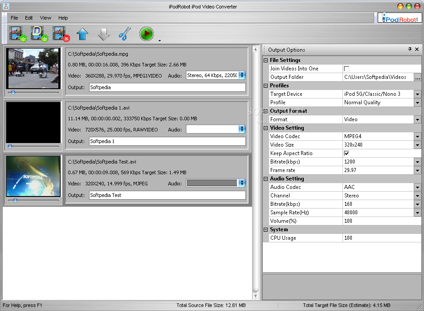Open the audio Bitrate 160 dropdown
424x311 pixels.
pyautogui.click(x=417, y=204)
